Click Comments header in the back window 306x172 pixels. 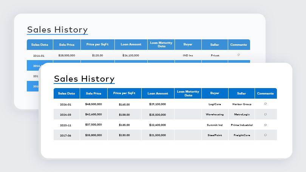click(239, 45)
